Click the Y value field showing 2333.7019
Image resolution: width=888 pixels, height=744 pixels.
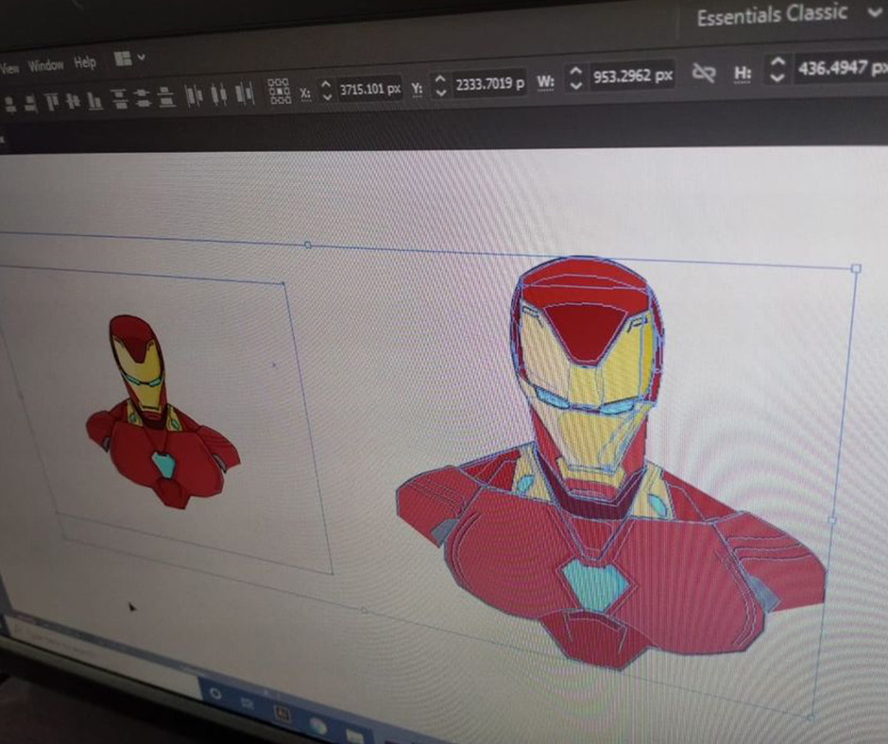489,84
